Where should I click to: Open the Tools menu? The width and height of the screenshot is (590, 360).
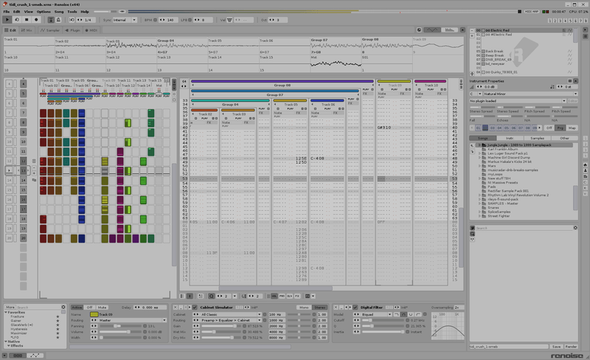click(x=72, y=12)
